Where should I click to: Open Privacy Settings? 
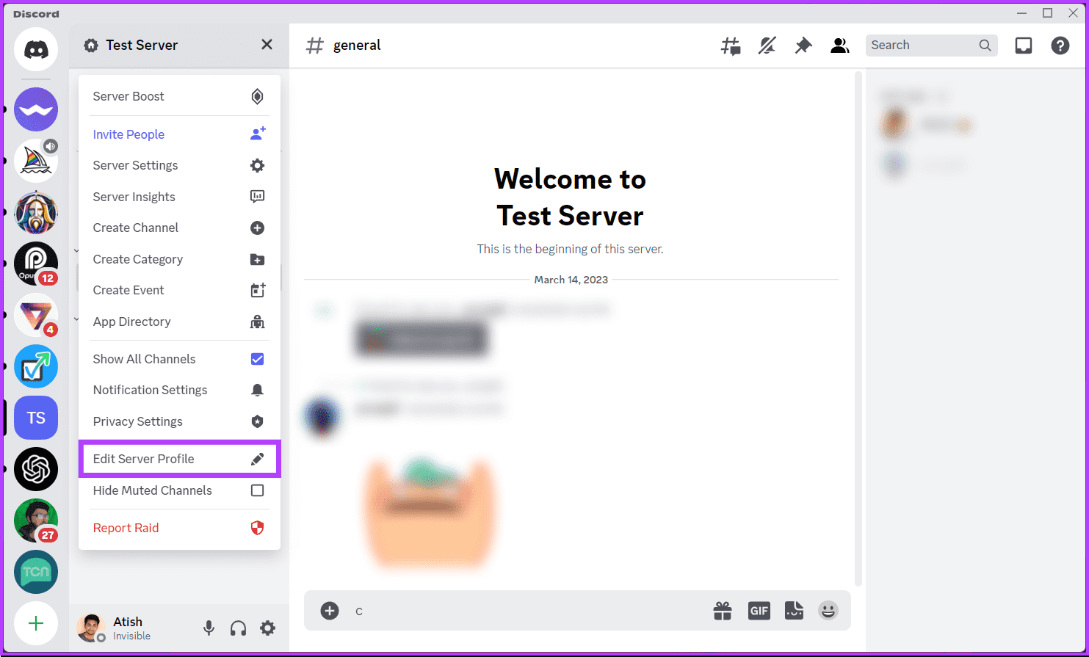(x=179, y=421)
